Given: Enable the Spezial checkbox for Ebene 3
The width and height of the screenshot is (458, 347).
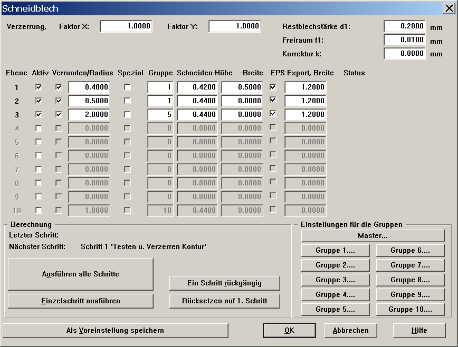Looking at the screenshot, I should (x=127, y=114).
